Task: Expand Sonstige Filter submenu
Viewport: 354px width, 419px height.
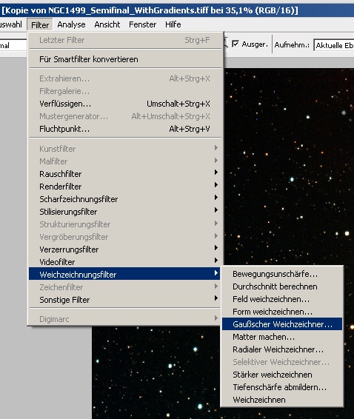Action: pos(124,300)
